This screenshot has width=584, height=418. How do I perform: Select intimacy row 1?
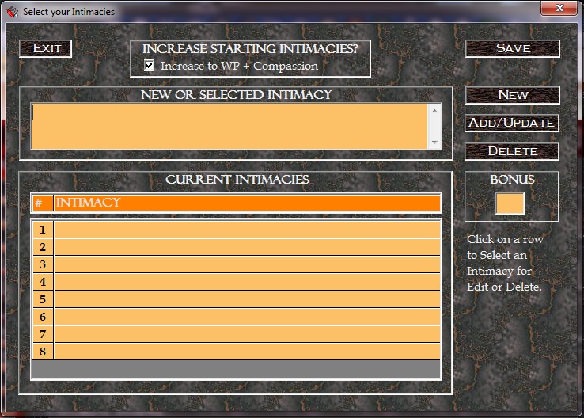[x=236, y=230]
